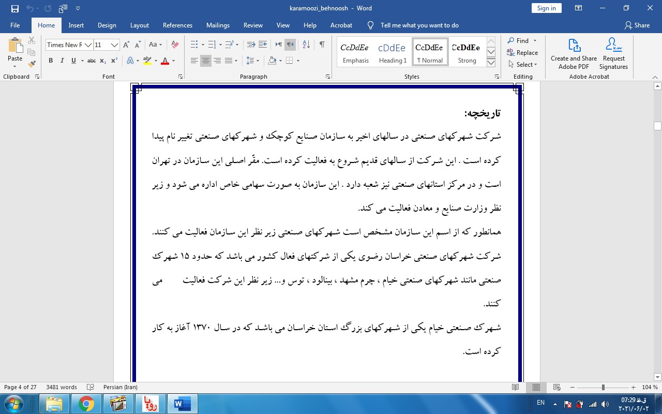Toggle center alignment for paragraph
Viewport: 662px width, 414px height.
[206, 61]
